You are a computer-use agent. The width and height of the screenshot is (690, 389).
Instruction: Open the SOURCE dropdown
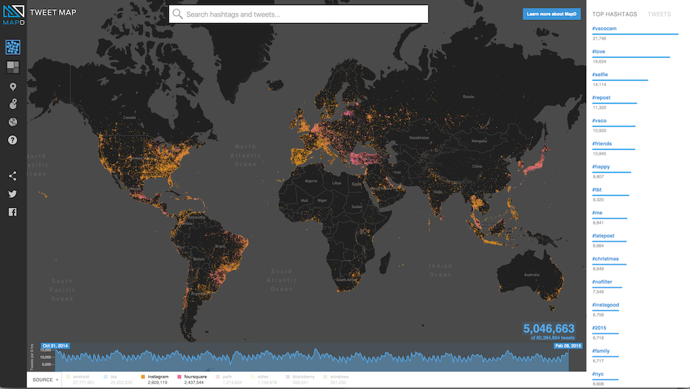(45, 380)
